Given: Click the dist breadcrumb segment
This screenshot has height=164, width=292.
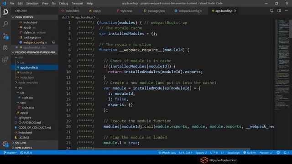Looking at the screenshot, I should pyautogui.click(x=64, y=17).
